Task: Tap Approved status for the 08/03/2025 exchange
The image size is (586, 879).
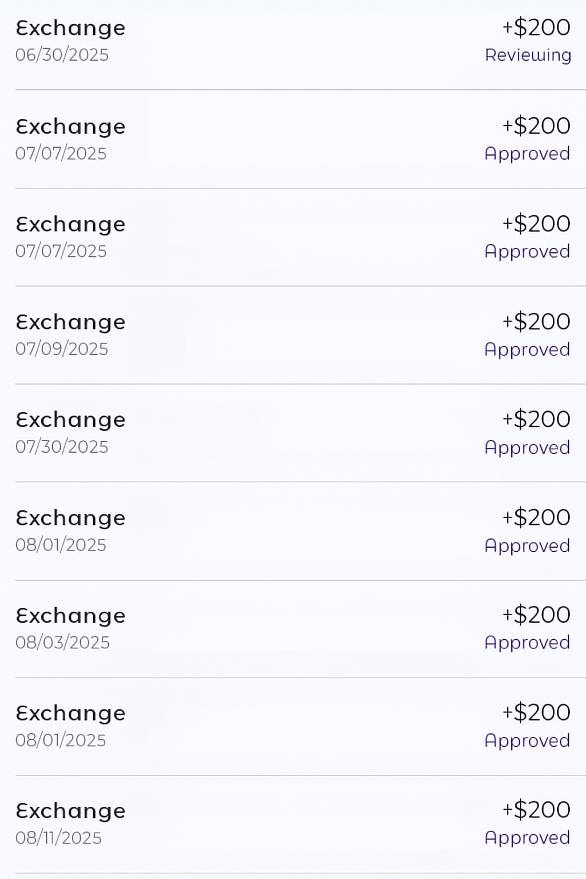Action: tap(527, 642)
